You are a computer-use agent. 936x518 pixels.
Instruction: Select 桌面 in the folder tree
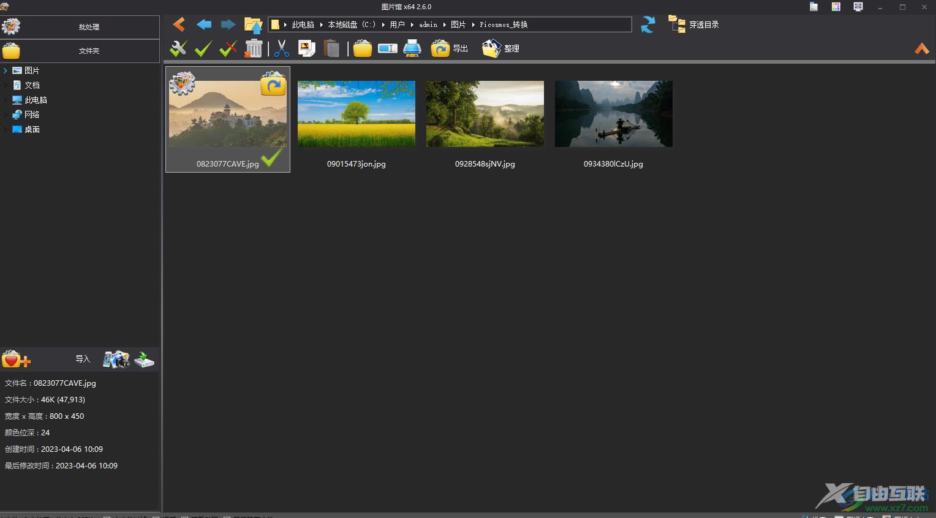point(32,129)
